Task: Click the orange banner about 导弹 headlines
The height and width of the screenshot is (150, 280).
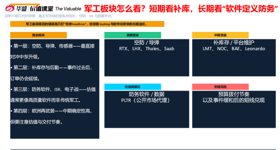Action: [x=87, y=24]
